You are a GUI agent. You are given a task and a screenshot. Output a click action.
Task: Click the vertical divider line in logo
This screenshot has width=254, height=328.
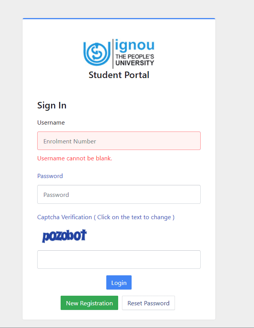[x=113, y=53]
